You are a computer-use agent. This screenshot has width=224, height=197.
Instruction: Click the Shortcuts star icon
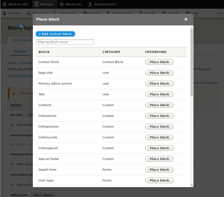pos(62,4)
